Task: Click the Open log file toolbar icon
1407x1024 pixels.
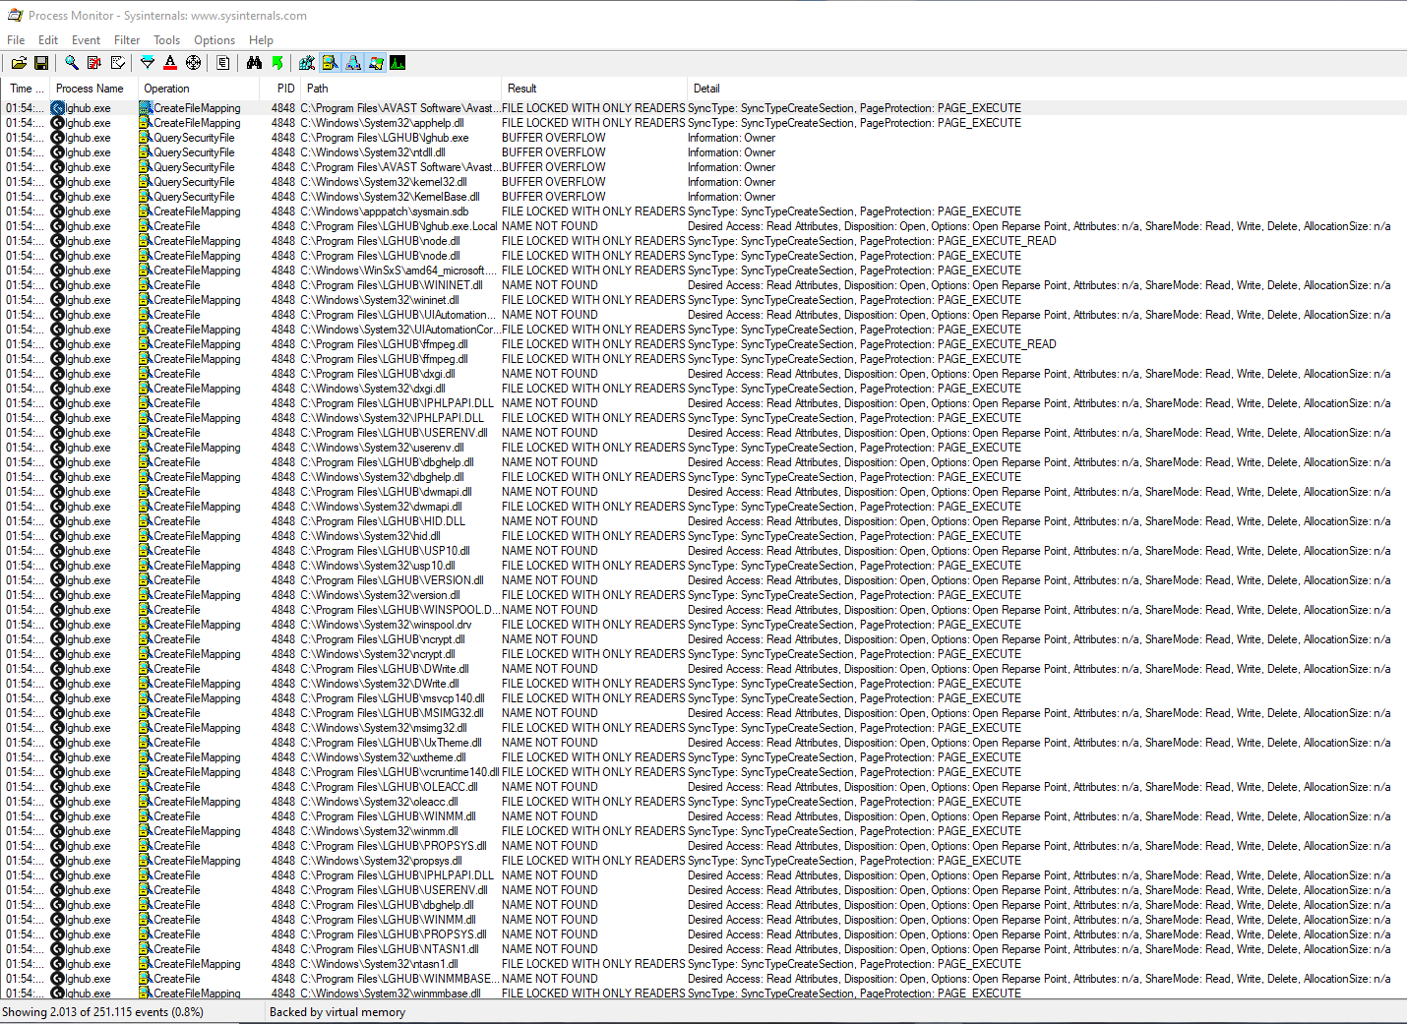Action: [19, 63]
